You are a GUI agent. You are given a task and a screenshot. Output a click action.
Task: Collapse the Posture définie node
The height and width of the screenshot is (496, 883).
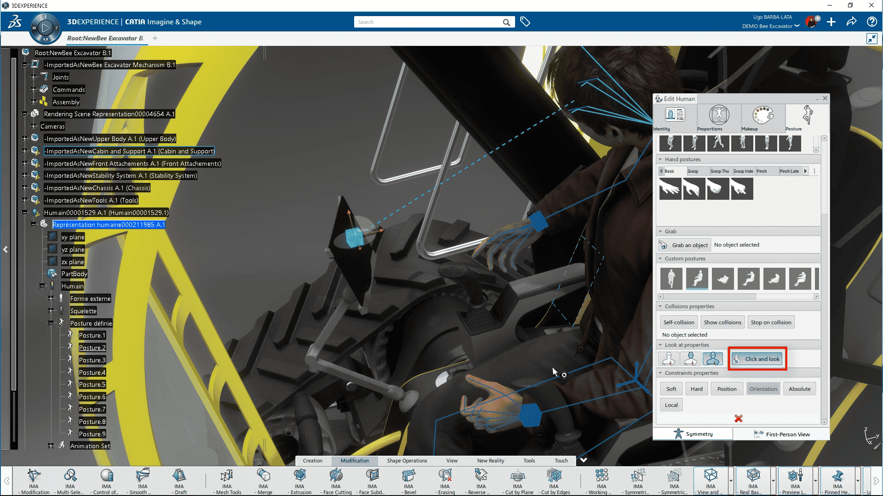click(51, 323)
